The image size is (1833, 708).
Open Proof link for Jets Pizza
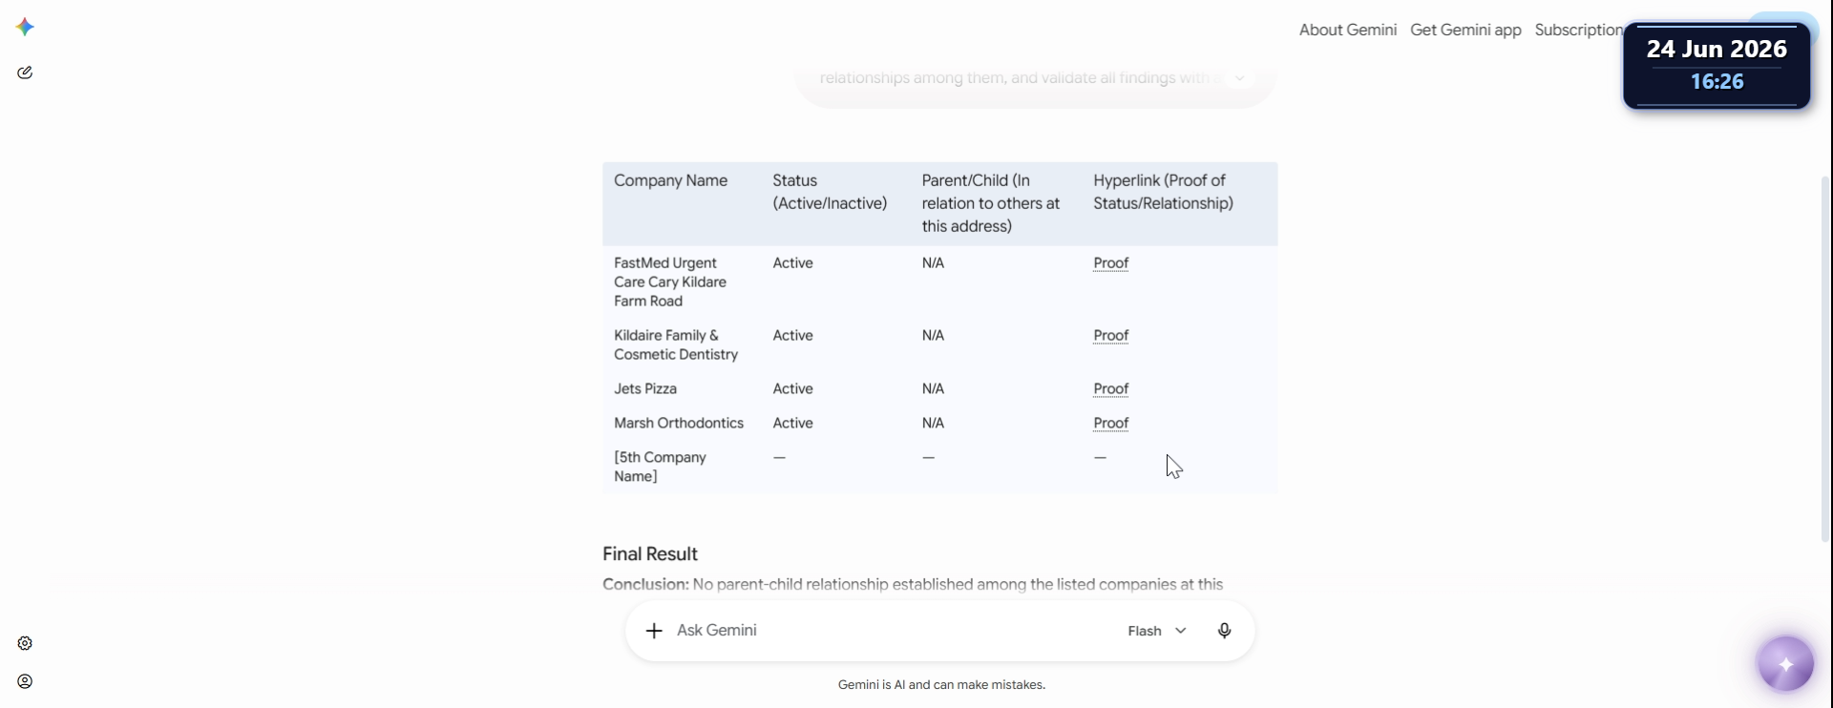(x=1110, y=389)
